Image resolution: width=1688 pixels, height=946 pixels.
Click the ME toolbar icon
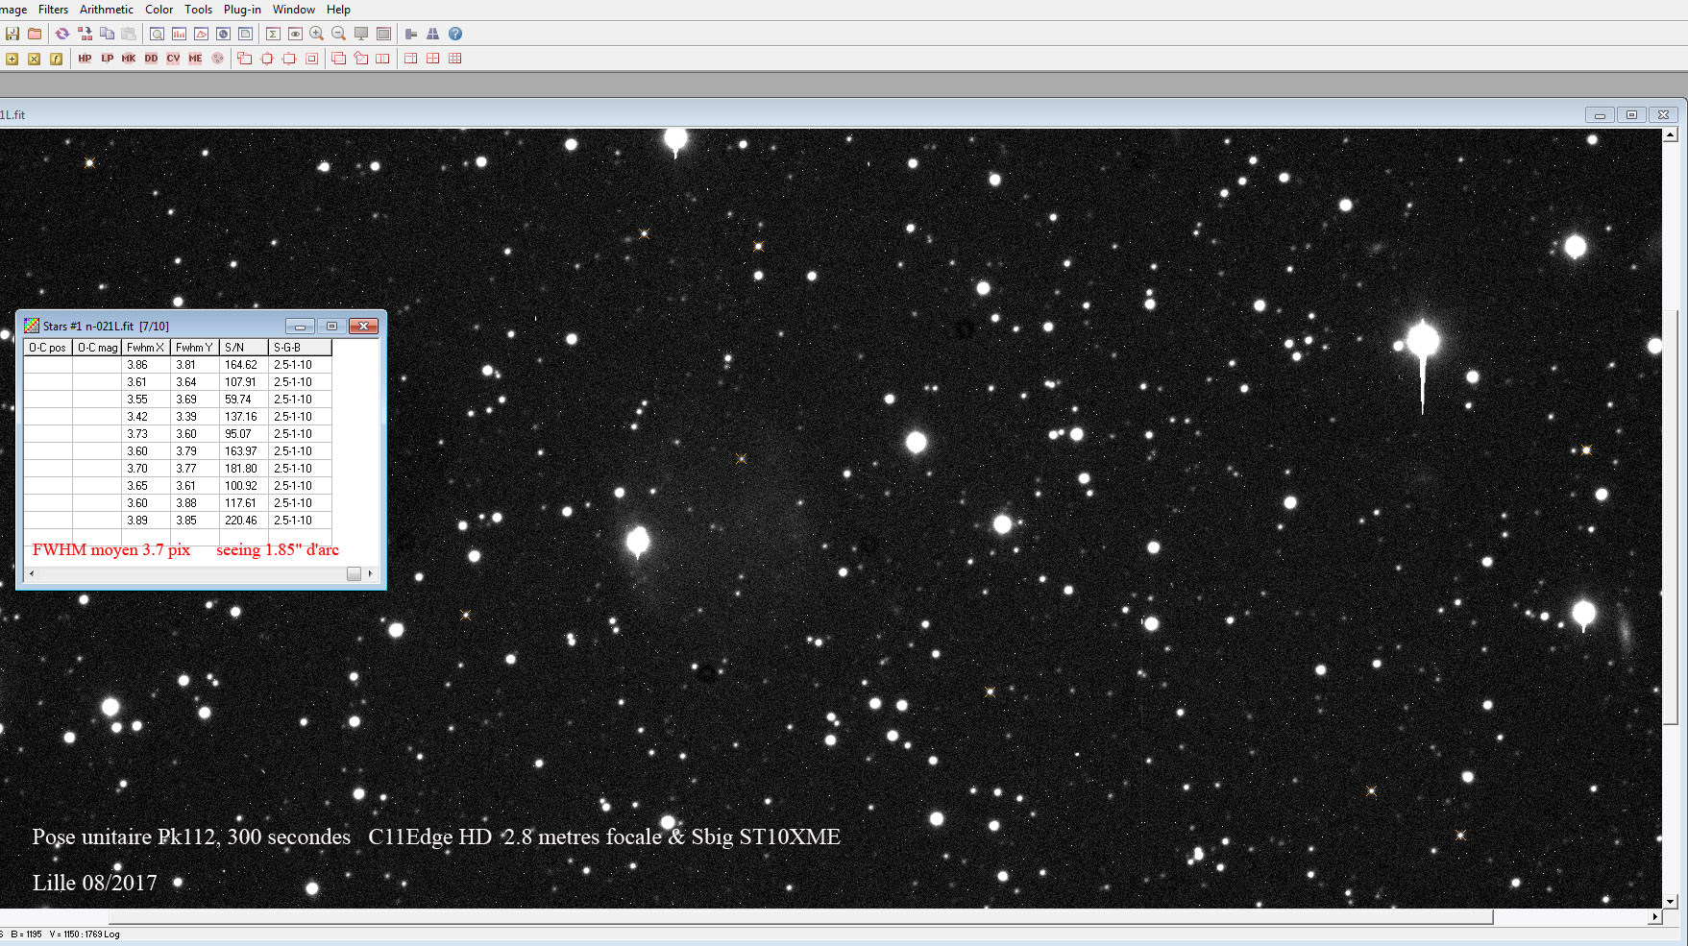pyautogui.click(x=195, y=59)
